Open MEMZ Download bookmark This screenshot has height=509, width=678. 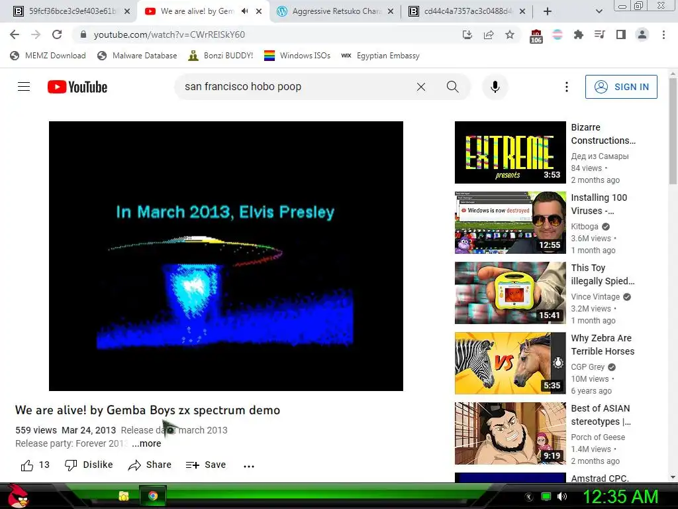click(48, 56)
